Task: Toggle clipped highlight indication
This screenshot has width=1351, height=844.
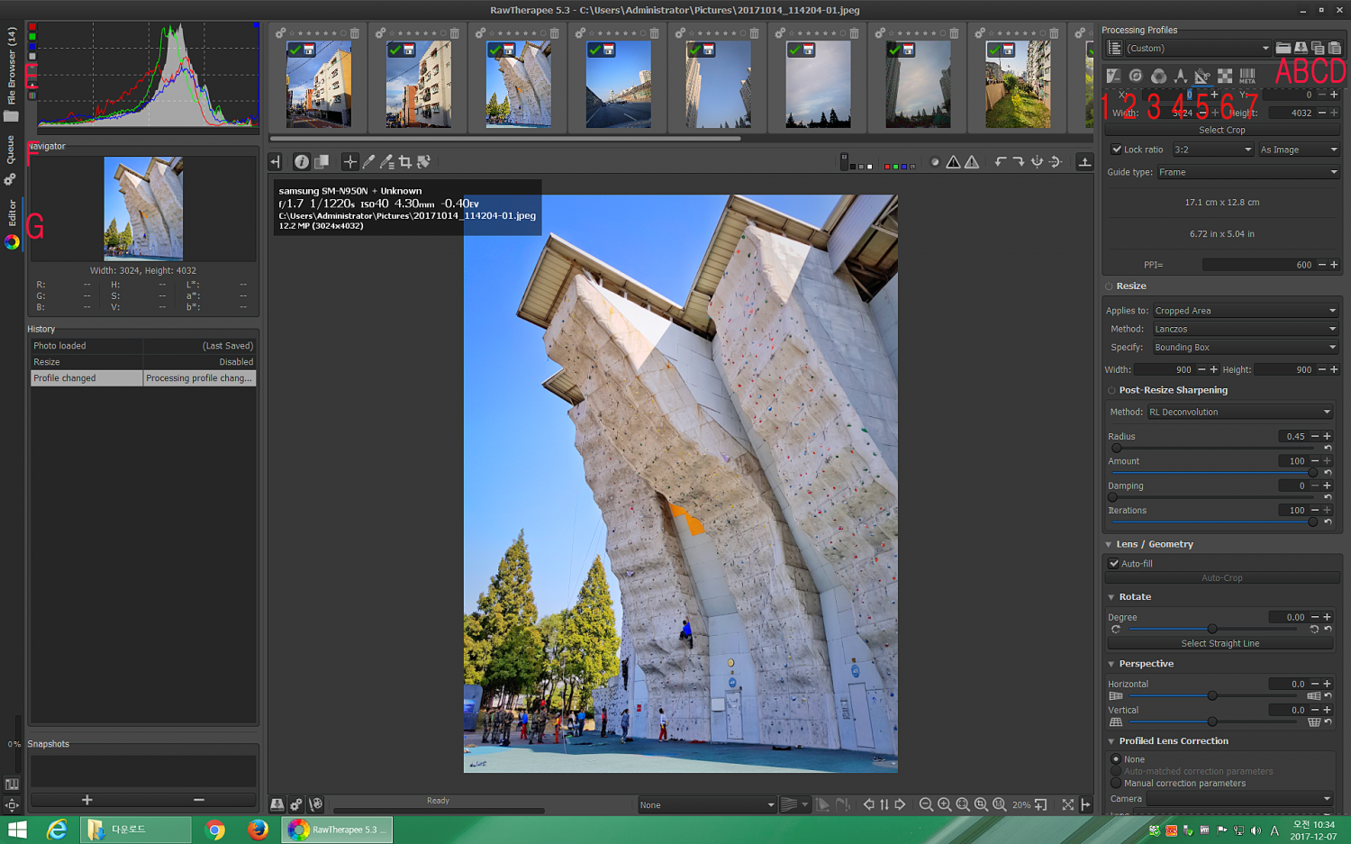Action: click(x=972, y=162)
